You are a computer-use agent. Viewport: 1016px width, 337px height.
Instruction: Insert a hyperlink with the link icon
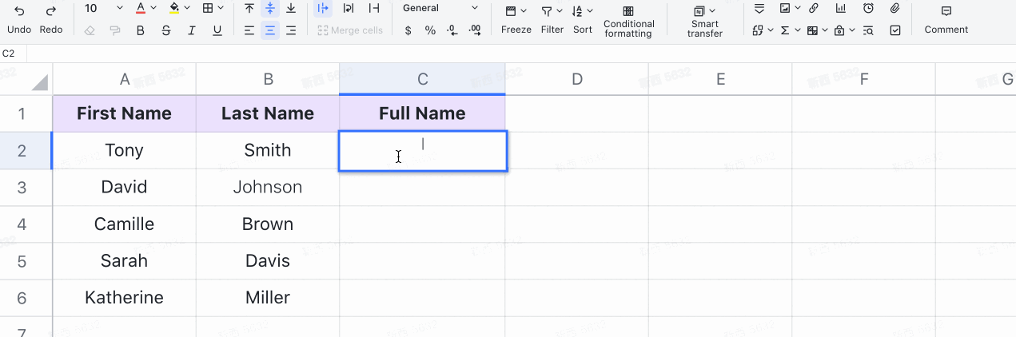(x=813, y=9)
